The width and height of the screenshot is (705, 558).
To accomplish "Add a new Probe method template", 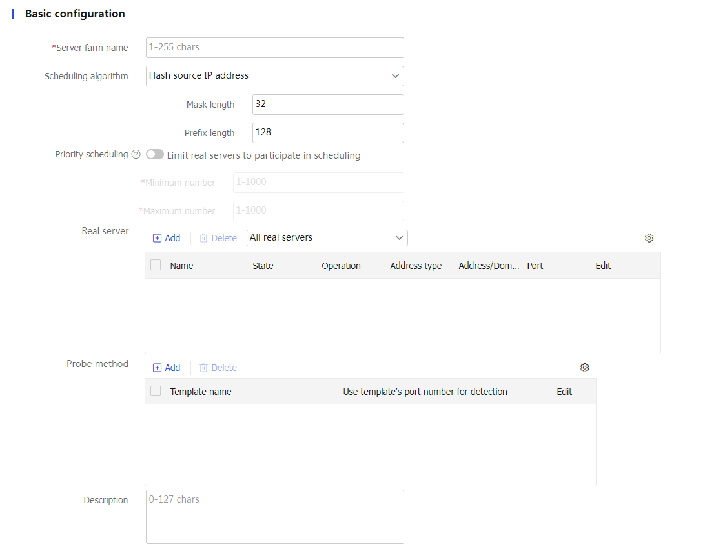I will click(x=167, y=368).
